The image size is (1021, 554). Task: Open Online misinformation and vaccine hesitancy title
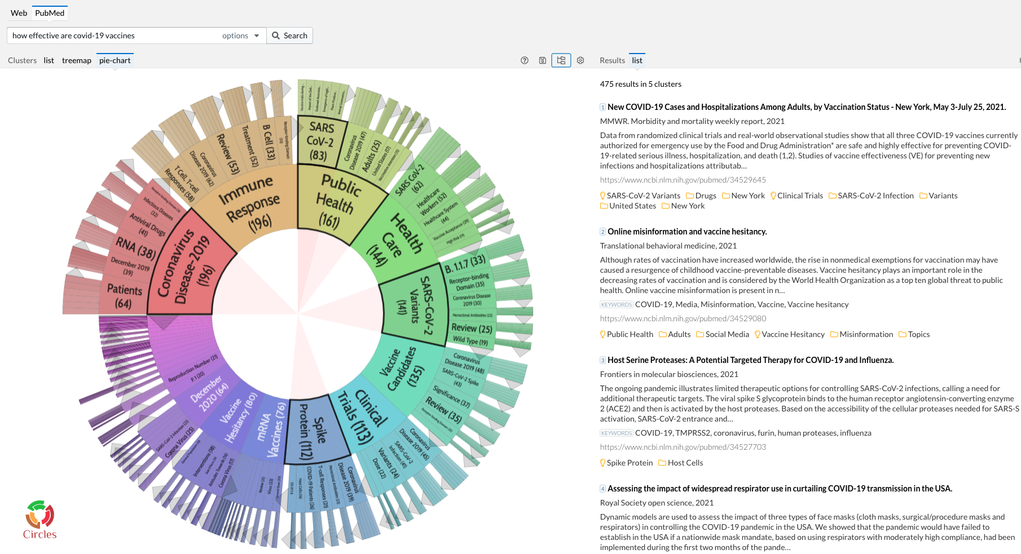[x=687, y=232]
